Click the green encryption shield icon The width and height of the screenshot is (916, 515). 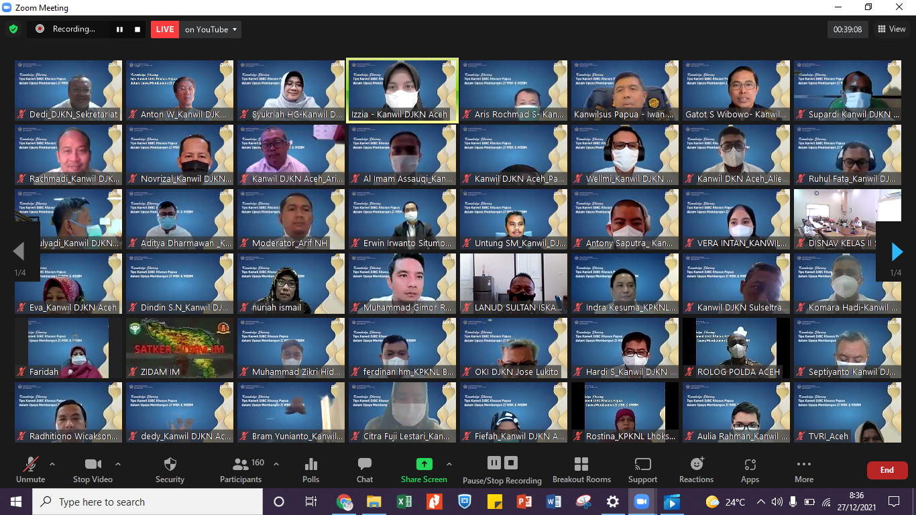13,29
